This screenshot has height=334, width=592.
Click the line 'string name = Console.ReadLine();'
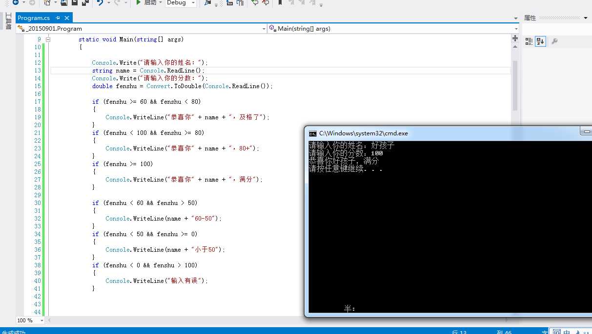pyautogui.click(x=149, y=71)
